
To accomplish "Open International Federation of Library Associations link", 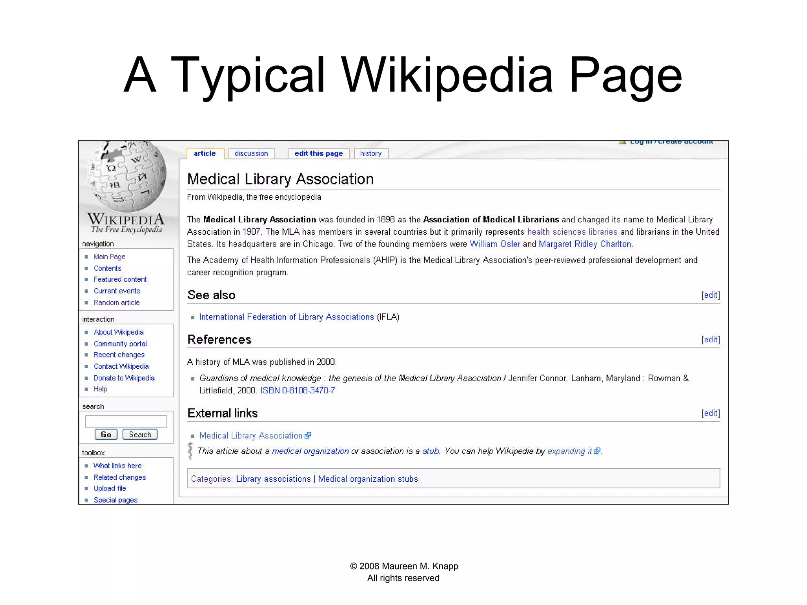I will pyautogui.click(x=287, y=317).
